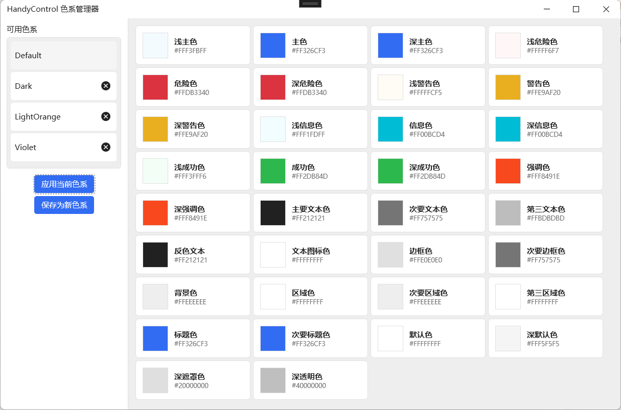Screen dimensions: 621x410
Task: Select the Default color scheme
Action: pyautogui.click(x=51, y=55)
